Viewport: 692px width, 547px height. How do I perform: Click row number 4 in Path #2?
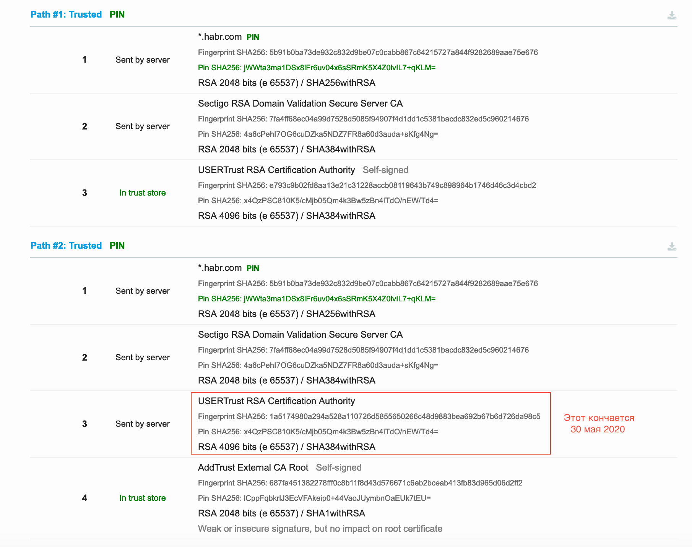click(x=84, y=498)
